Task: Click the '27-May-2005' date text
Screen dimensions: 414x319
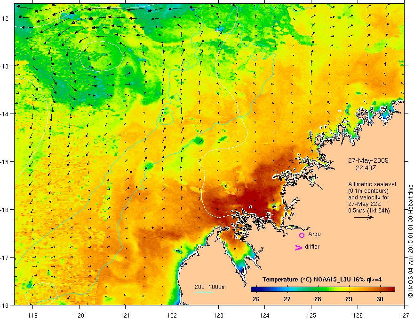Action: point(368,160)
